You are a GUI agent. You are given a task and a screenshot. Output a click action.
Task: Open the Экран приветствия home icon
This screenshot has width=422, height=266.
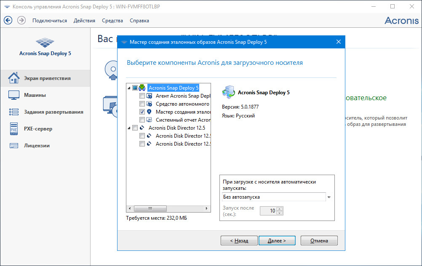(14, 78)
